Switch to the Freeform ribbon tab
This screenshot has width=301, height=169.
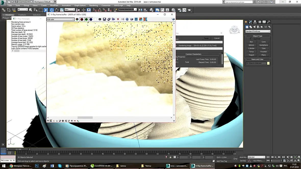[x=22, y=15]
